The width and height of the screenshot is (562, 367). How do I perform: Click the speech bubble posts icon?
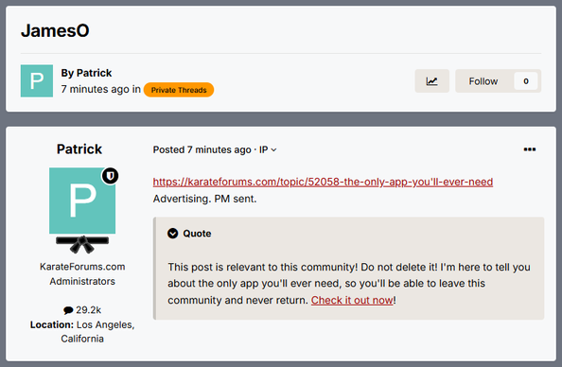click(68, 310)
